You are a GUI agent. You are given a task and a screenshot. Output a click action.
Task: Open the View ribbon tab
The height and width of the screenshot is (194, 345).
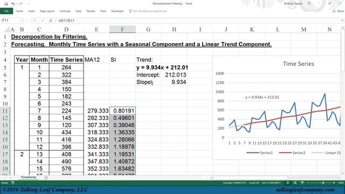click(x=103, y=11)
